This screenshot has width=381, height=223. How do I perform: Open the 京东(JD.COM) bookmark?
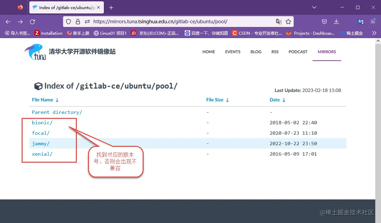155,33
